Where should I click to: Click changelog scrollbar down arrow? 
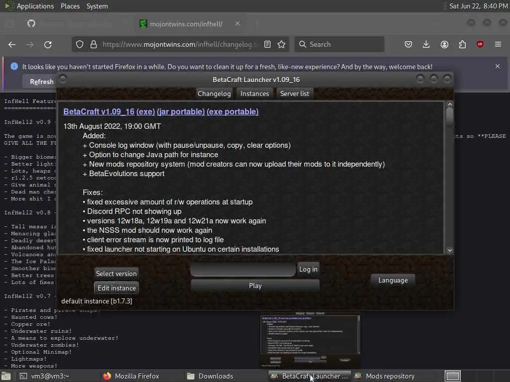coord(450,250)
